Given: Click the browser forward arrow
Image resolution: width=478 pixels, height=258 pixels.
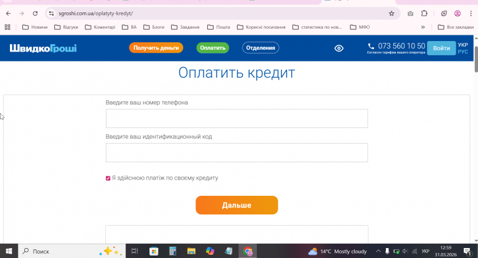Looking at the screenshot, I should (x=21, y=14).
